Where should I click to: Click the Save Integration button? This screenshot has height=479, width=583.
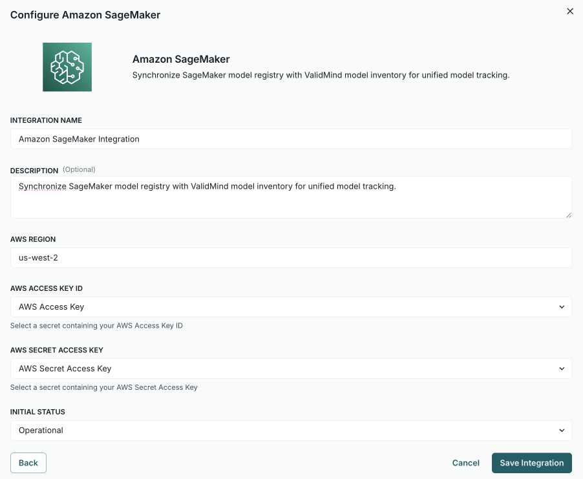click(x=531, y=462)
